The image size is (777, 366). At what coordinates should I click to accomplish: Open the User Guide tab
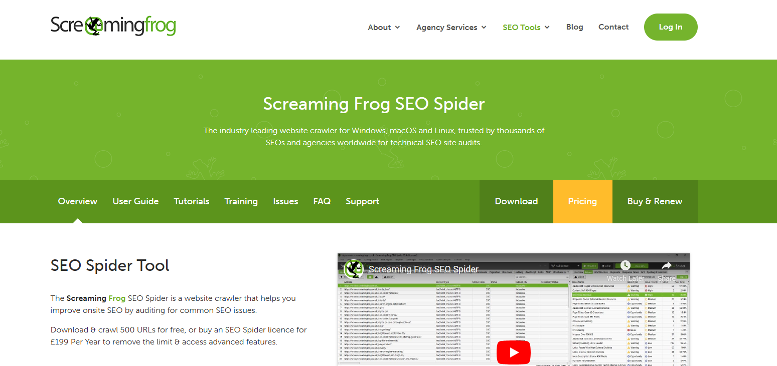135,201
